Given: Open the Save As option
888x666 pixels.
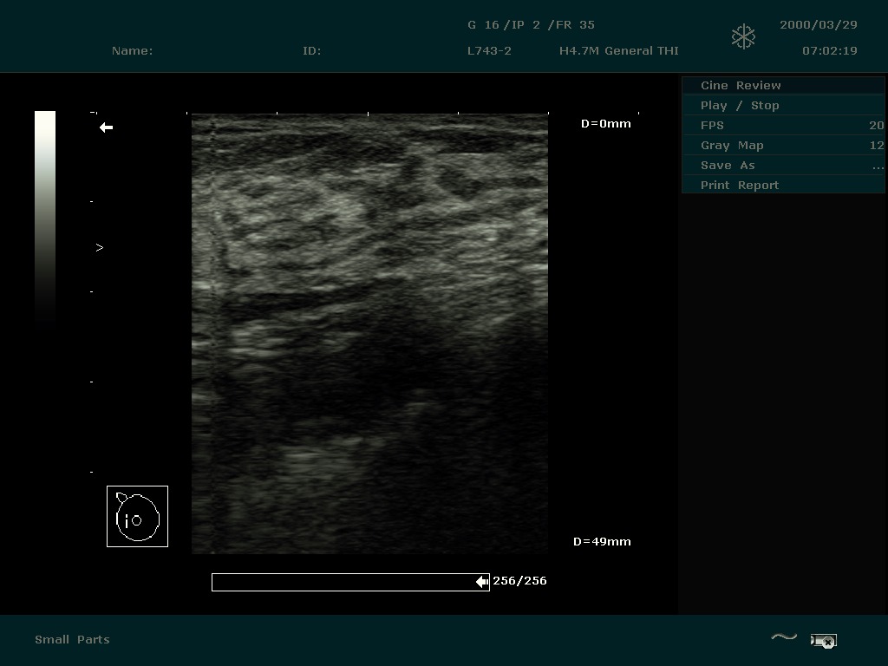Looking at the screenshot, I should click(728, 166).
